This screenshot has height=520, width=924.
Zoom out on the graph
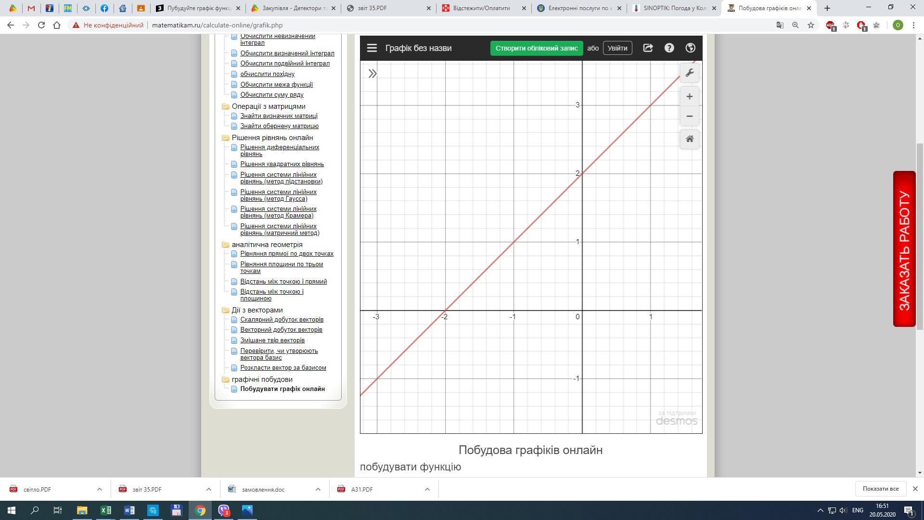(x=689, y=117)
